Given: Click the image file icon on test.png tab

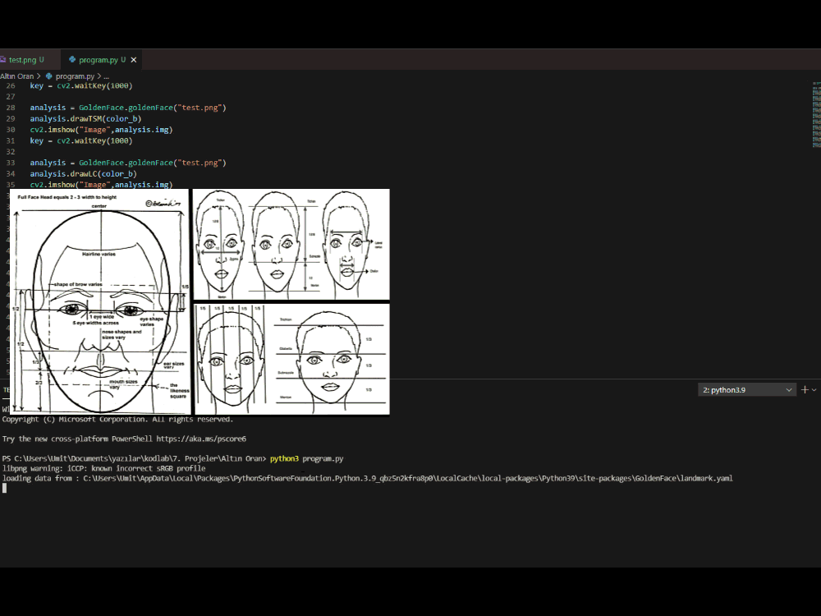Looking at the screenshot, I should [x=3, y=60].
